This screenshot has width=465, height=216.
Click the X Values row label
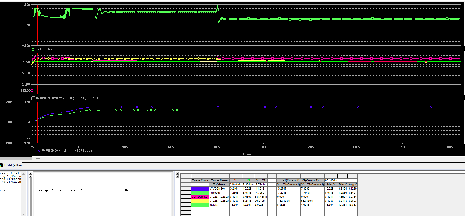219,184
